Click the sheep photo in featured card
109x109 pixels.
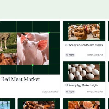(8, 43)
